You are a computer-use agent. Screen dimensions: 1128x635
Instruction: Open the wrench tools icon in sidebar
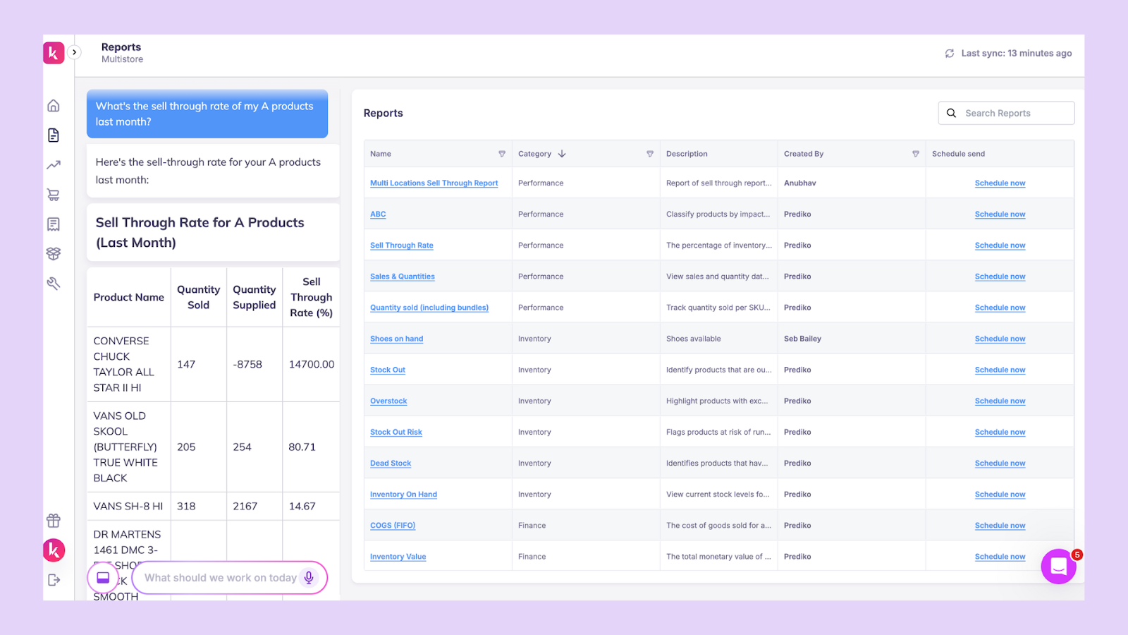pyautogui.click(x=54, y=284)
